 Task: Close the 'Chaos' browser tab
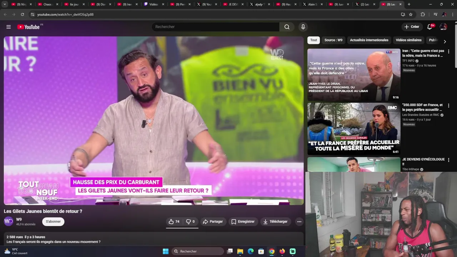(x=57, y=4)
